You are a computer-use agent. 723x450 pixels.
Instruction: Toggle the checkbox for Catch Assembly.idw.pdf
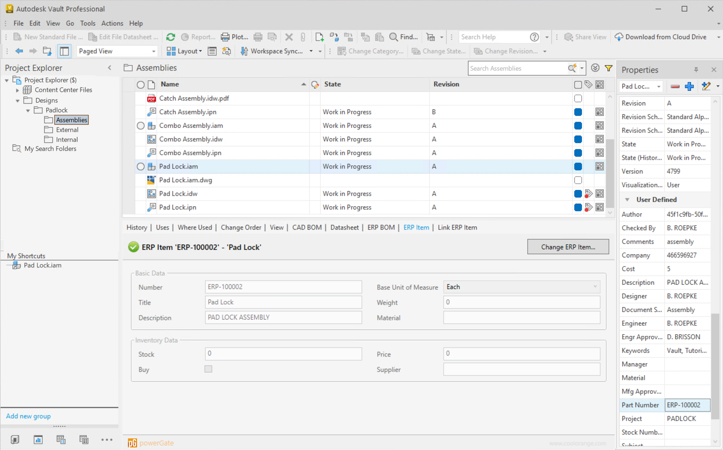(578, 98)
